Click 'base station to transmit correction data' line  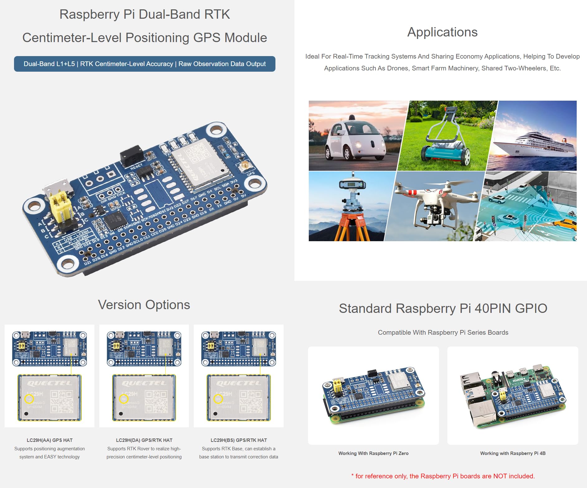click(x=239, y=457)
